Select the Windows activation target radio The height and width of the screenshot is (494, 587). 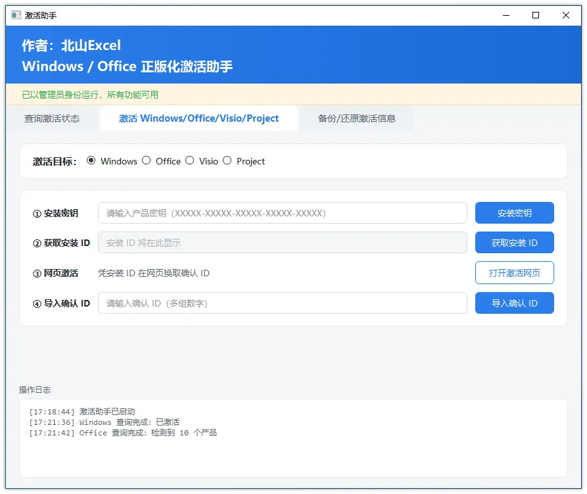91,161
